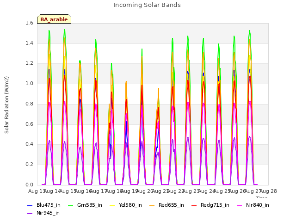This screenshot has width=296, height=222.
Task: Click the Yel580_in legend label
Action: click(x=130, y=205)
